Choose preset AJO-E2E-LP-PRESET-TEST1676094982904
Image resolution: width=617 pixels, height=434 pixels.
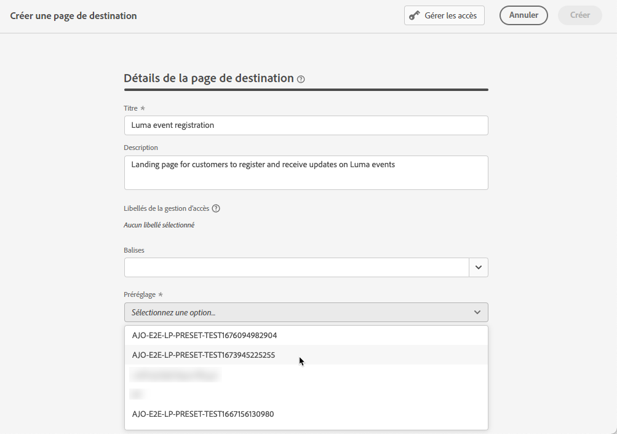[x=204, y=336]
